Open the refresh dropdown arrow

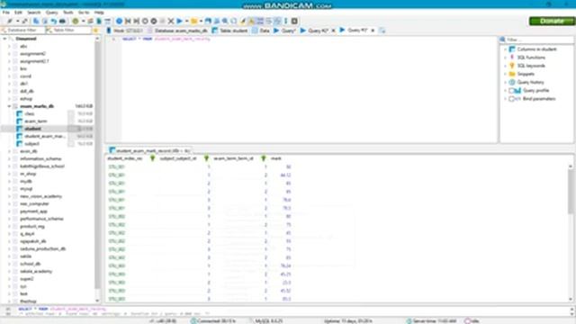pos(83,22)
